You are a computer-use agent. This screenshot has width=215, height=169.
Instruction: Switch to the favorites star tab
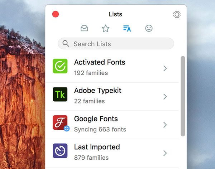(x=106, y=28)
